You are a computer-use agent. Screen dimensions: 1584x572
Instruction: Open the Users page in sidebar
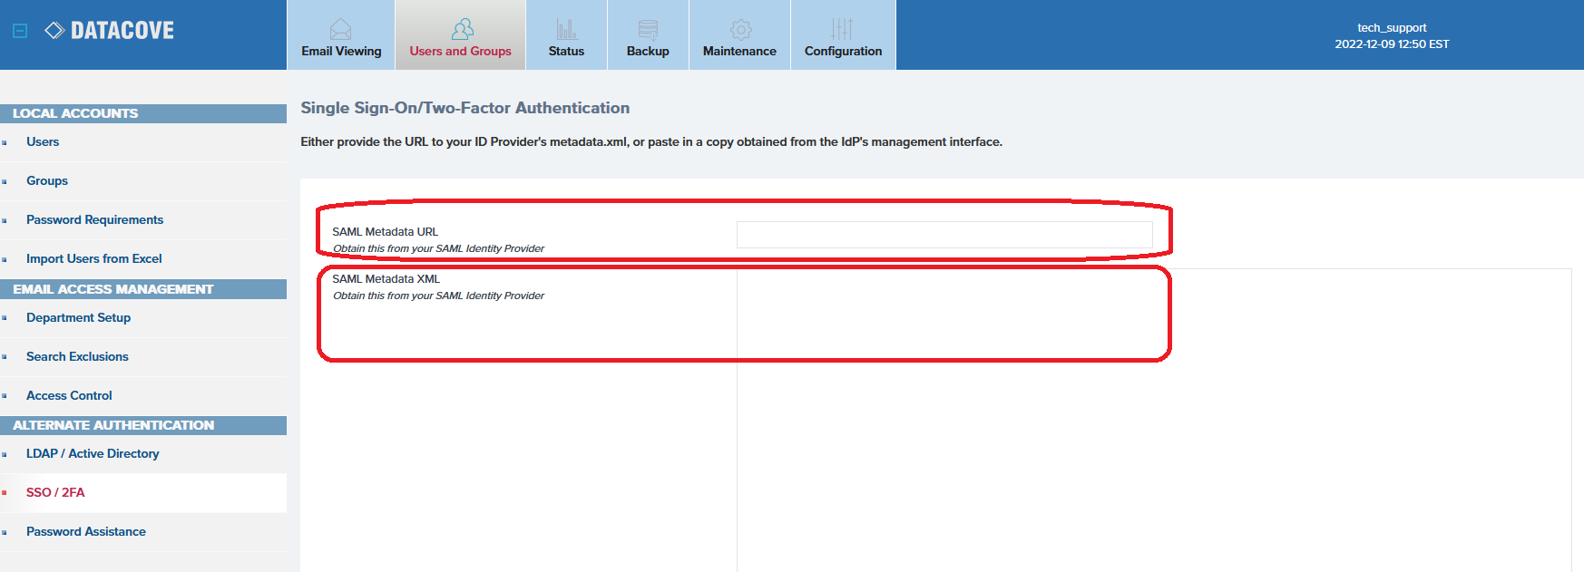(43, 142)
